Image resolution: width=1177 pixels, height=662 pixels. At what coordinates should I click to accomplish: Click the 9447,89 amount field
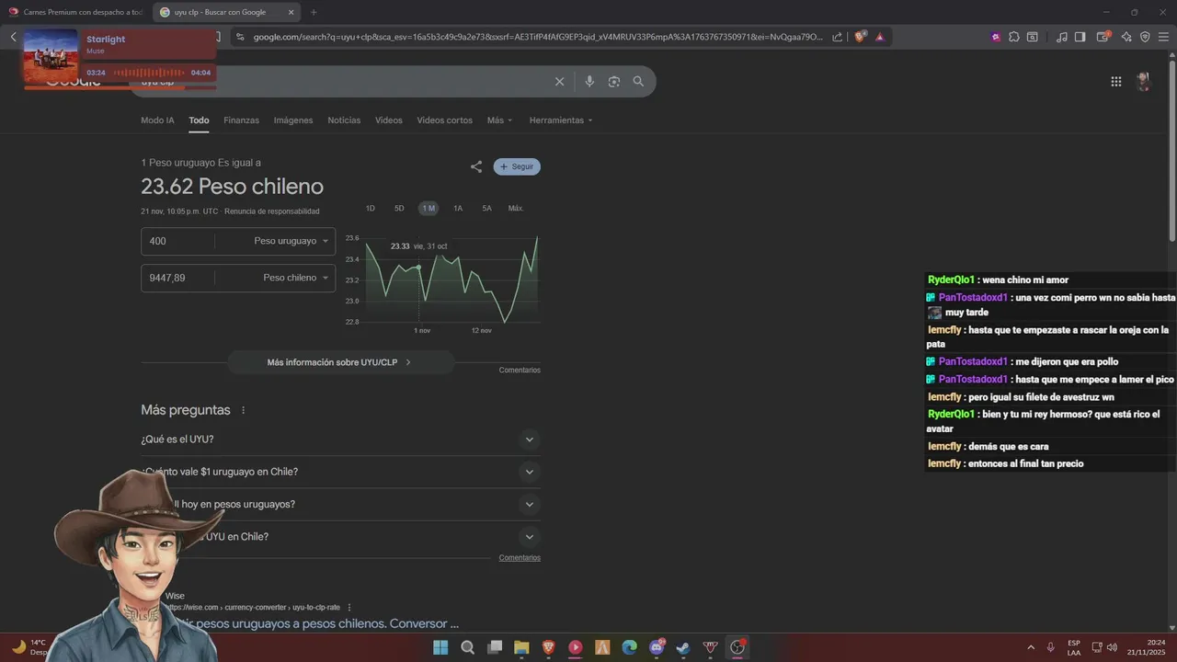[178, 278]
